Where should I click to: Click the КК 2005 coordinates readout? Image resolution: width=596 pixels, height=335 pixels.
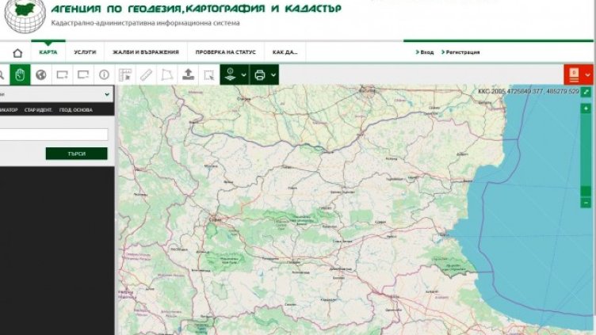pos(529,91)
